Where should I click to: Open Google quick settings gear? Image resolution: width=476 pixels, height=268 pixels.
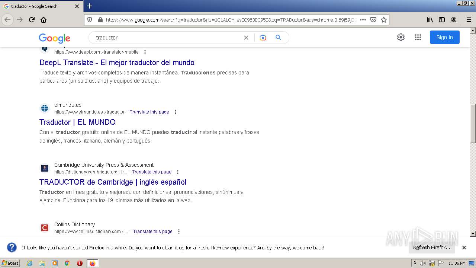point(401,37)
